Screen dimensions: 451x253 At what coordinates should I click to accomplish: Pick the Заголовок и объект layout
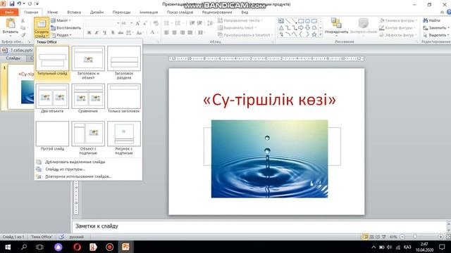88,63
